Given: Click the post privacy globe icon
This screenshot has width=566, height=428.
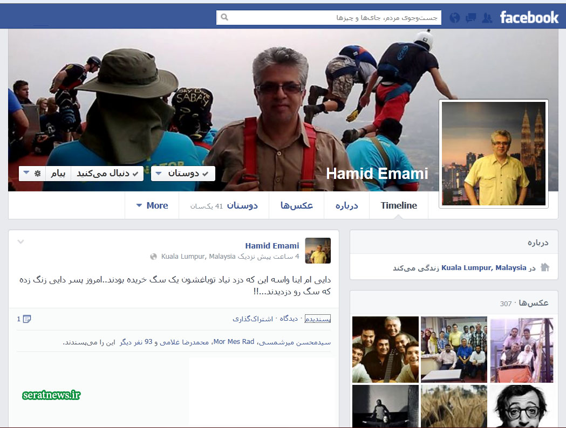Looking at the screenshot, I should pyautogui.click(x=153, y=257).
